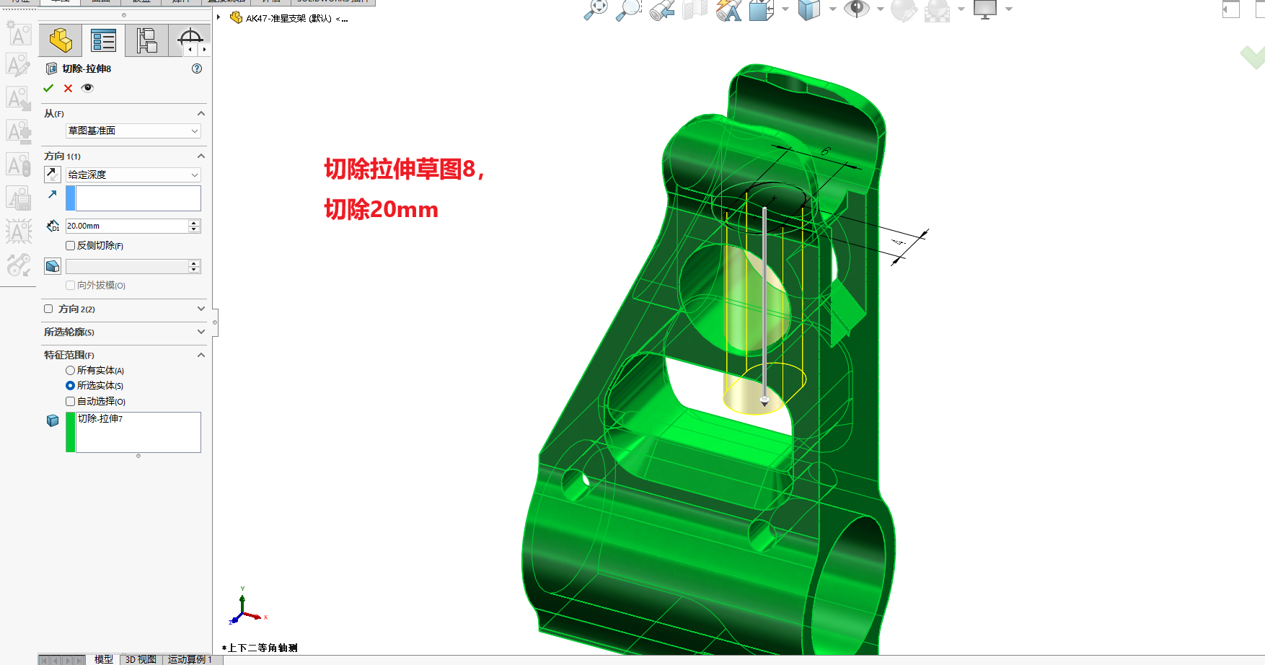Click the help icon for 切除-拉伸8

point(197,69)
